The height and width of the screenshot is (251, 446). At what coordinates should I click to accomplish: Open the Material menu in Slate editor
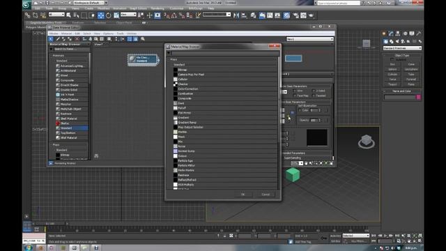(x=67, y=33)
